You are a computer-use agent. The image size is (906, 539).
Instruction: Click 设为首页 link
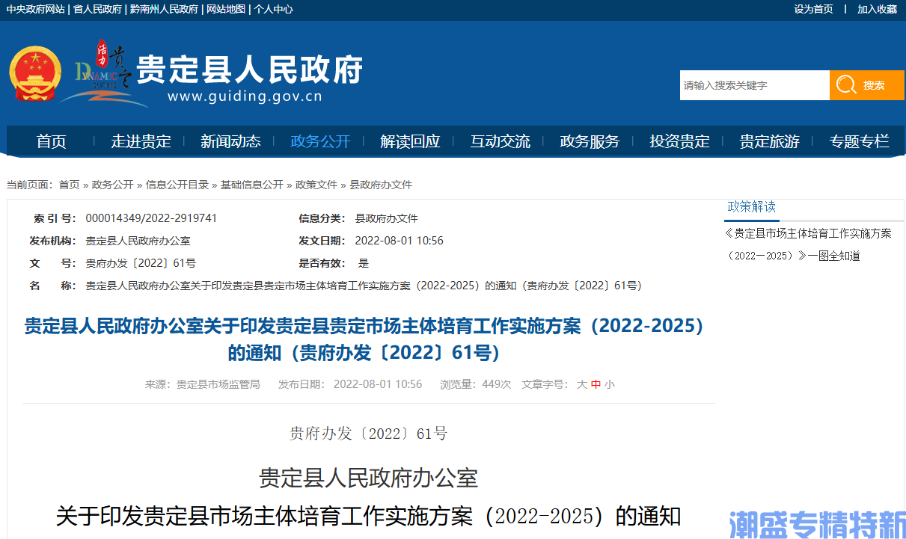click(x=813, y=9)
